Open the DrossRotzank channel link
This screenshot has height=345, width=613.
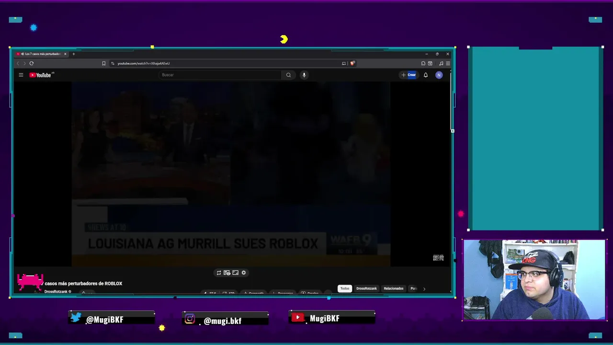(x=56, y=291)
